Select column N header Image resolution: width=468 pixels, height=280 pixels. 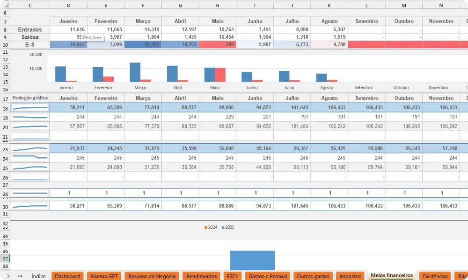pyautogui.click(x=441, y=5)
